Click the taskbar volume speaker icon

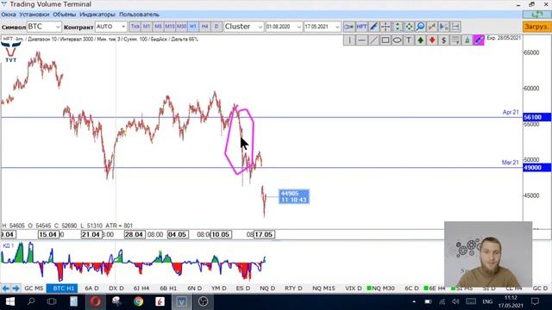(x=455, y=301)
